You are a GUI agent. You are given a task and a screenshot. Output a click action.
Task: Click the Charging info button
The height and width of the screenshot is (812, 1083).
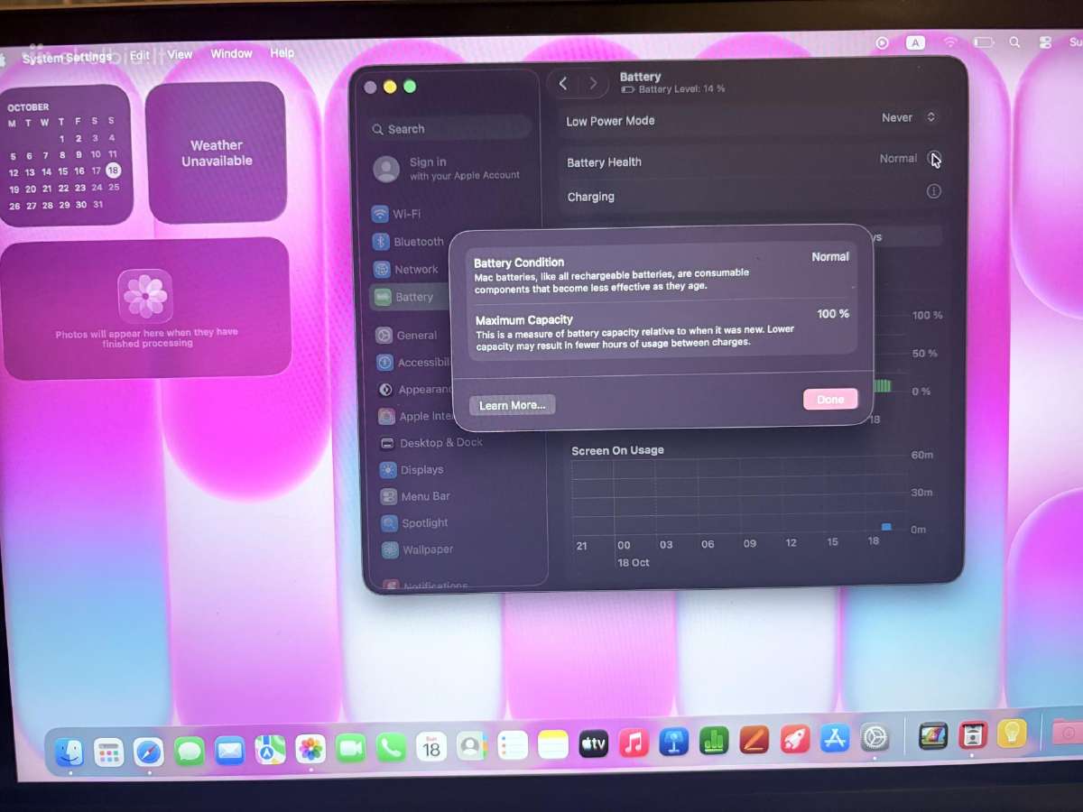pyautogui.click(x=934, y=191)
